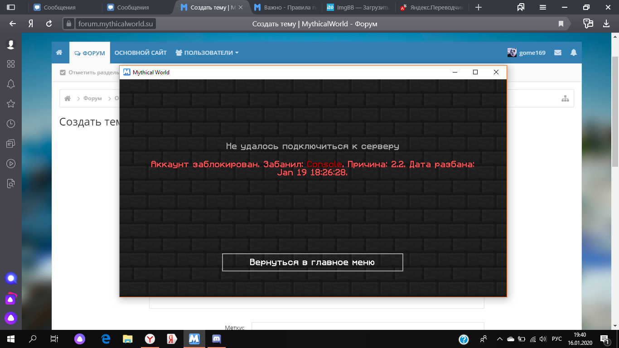Switch to the first 'Сообщения' tab
This screenshot has width=619, height=348.
point(65,7)
